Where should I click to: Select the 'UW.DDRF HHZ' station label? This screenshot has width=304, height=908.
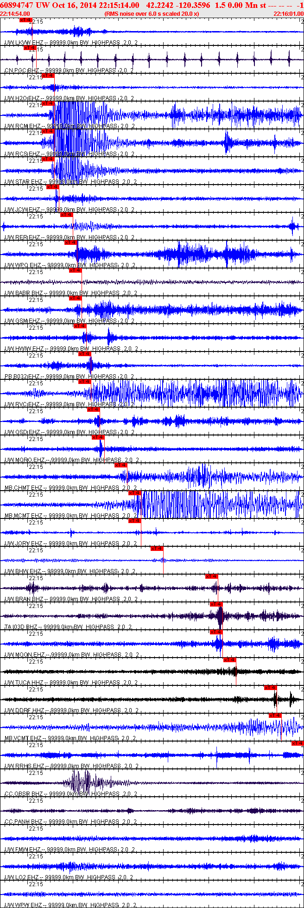25,710
